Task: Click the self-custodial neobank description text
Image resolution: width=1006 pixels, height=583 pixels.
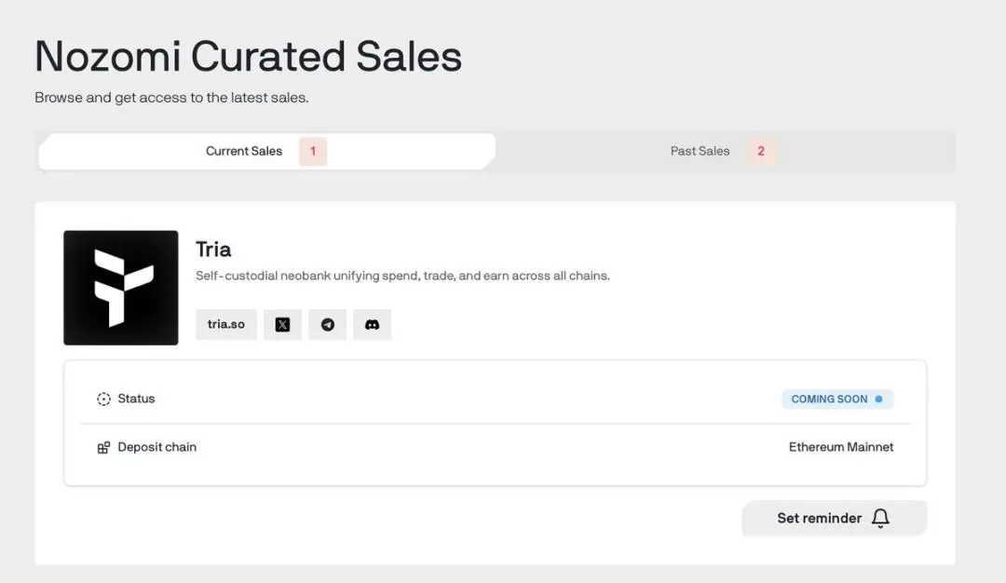Action: point(402,276)
